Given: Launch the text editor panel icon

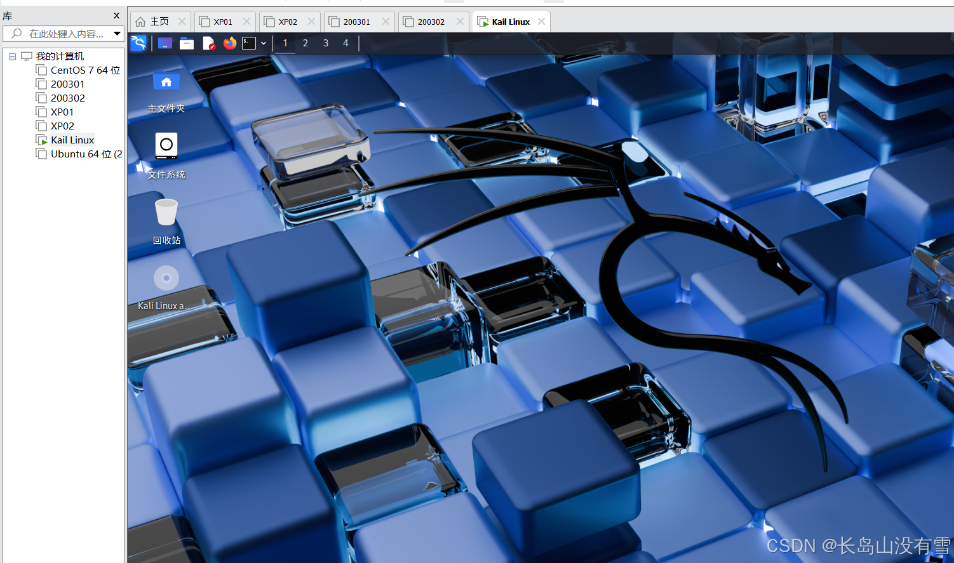Looking at the screenshot, I should [x=208, y=43].
